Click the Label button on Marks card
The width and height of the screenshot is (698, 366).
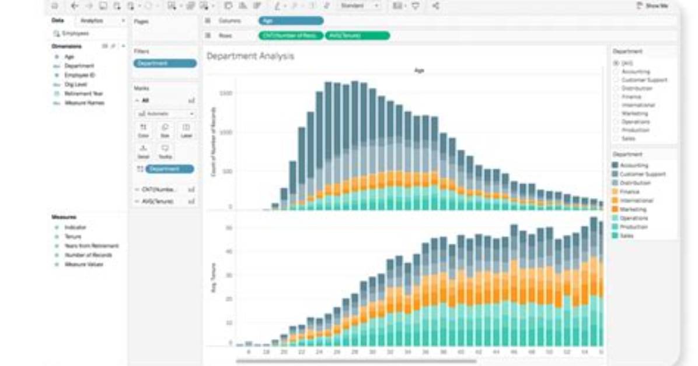[186, 131]
